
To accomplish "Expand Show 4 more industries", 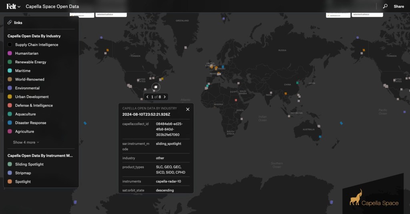I will (26, 142).
